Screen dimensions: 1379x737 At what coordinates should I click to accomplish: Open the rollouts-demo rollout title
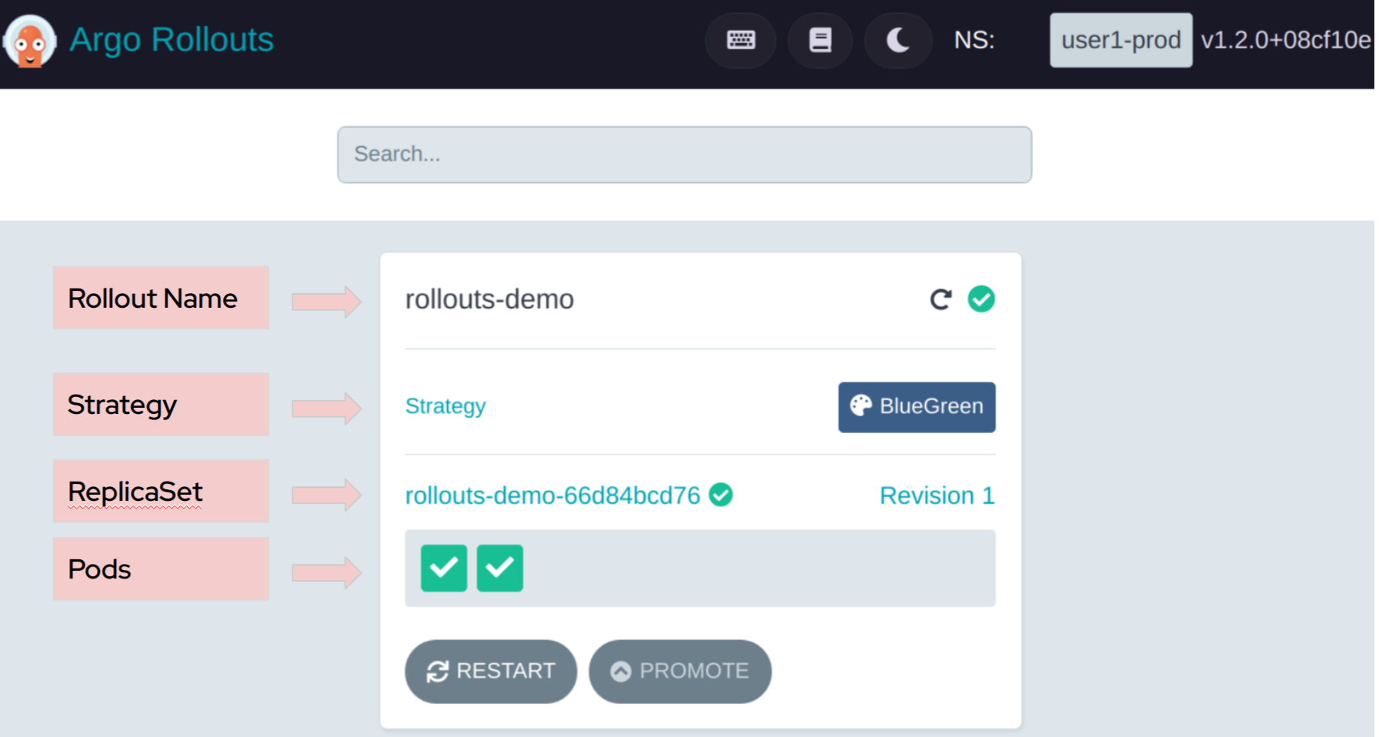(x=489, y=299)
